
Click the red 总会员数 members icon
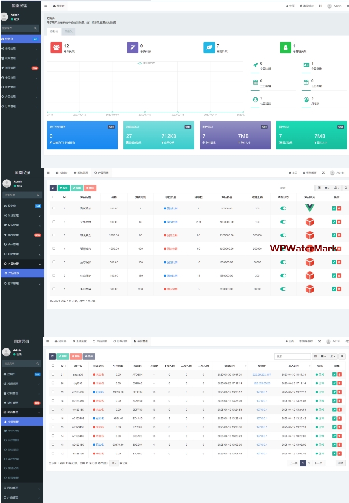pos(56,47)
